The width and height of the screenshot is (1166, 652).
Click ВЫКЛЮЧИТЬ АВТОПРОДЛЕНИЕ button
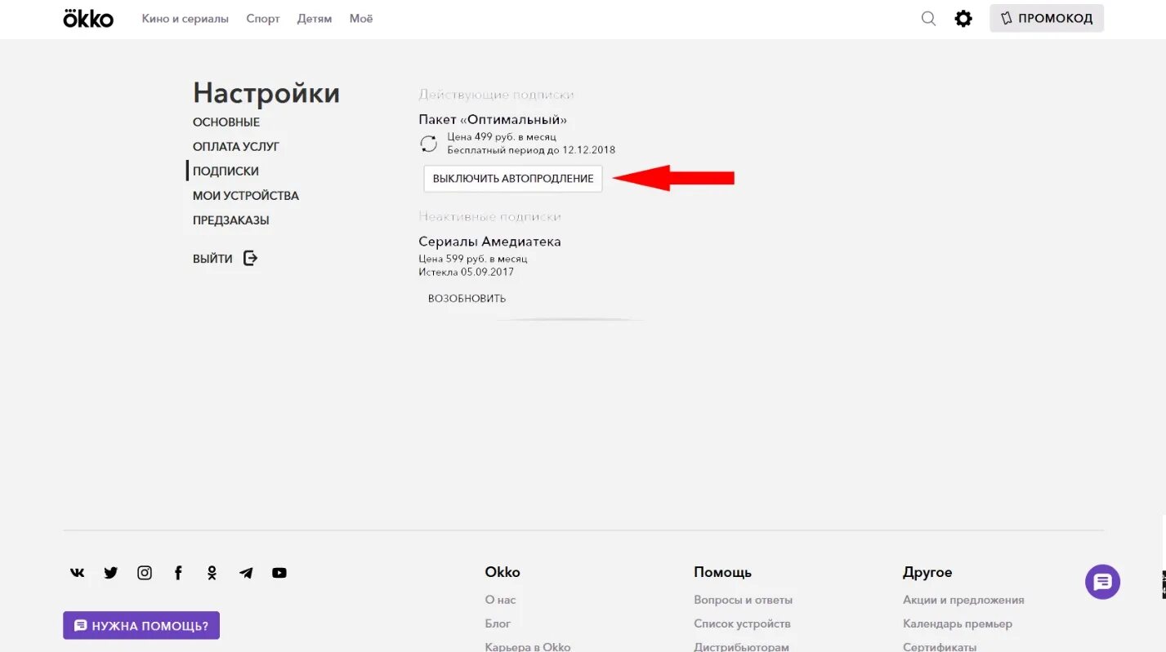pyautogui.click(x=513, y=179)
